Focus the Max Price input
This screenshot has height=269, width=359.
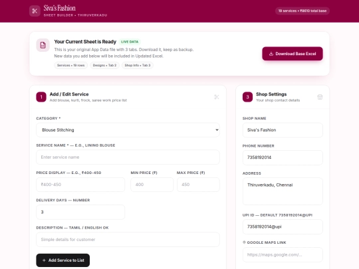[x=198, y=185]
